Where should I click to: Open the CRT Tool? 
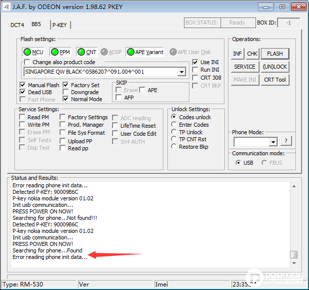275,80
